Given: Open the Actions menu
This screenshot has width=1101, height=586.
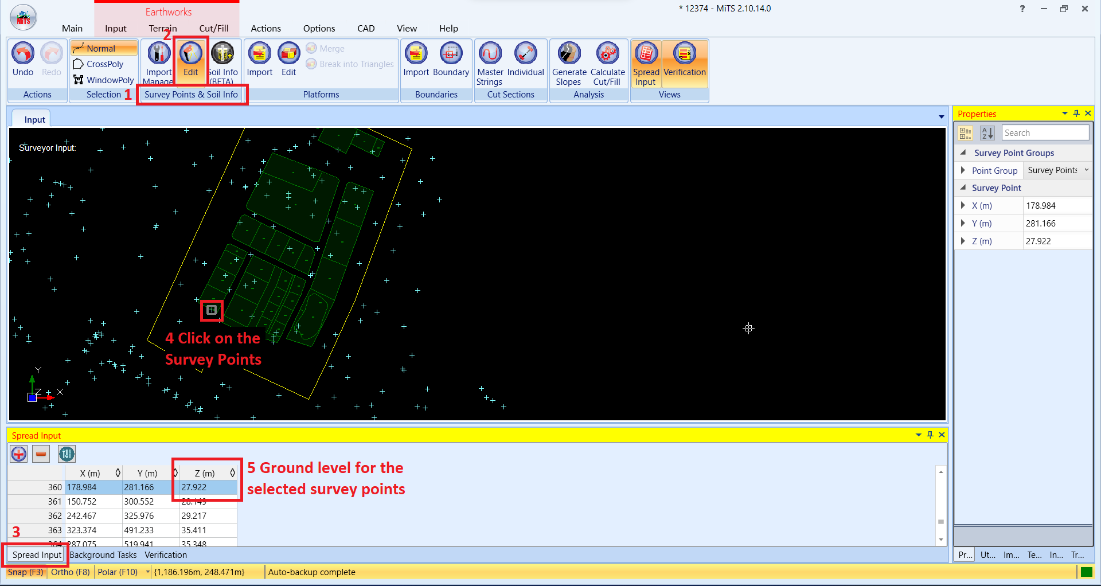Looking at the screenshot, I should coord(266,28).
